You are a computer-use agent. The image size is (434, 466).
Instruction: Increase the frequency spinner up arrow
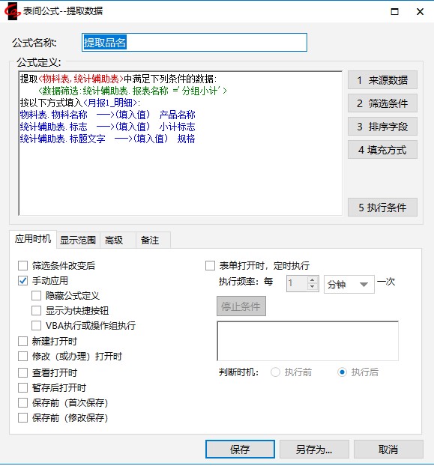[x=312, y=280]
